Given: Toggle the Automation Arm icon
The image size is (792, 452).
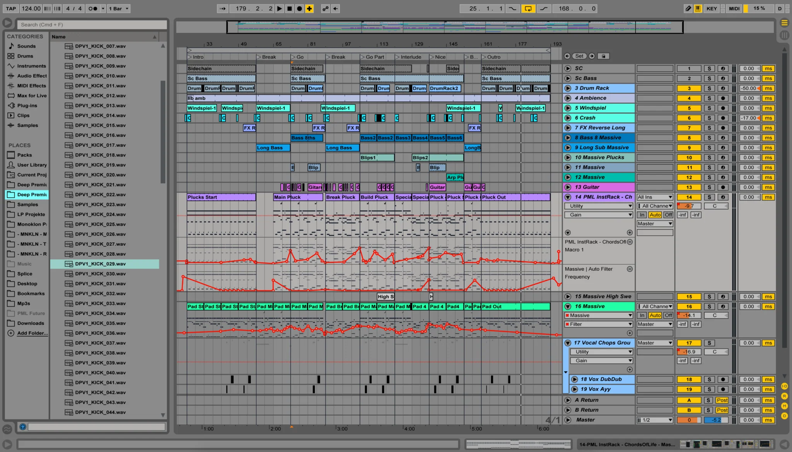Looking at the screenshot, I should pyautogui.click(x=326, y=8).
